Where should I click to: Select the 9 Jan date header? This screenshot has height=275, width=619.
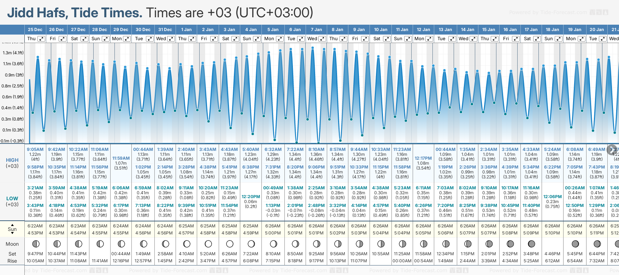359,30
